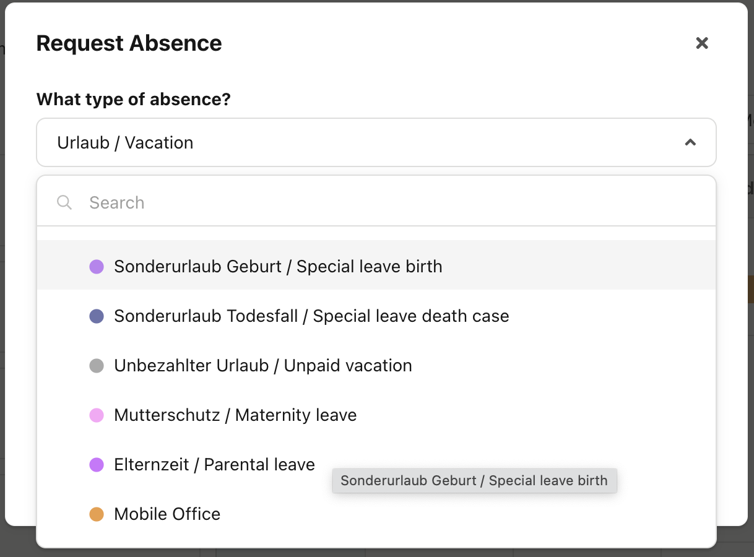Image resolution: width=754 pixels, height=557 pixels.
Task: Click the Sonderurlaub Geburt tooltip label
Action: 474,480
